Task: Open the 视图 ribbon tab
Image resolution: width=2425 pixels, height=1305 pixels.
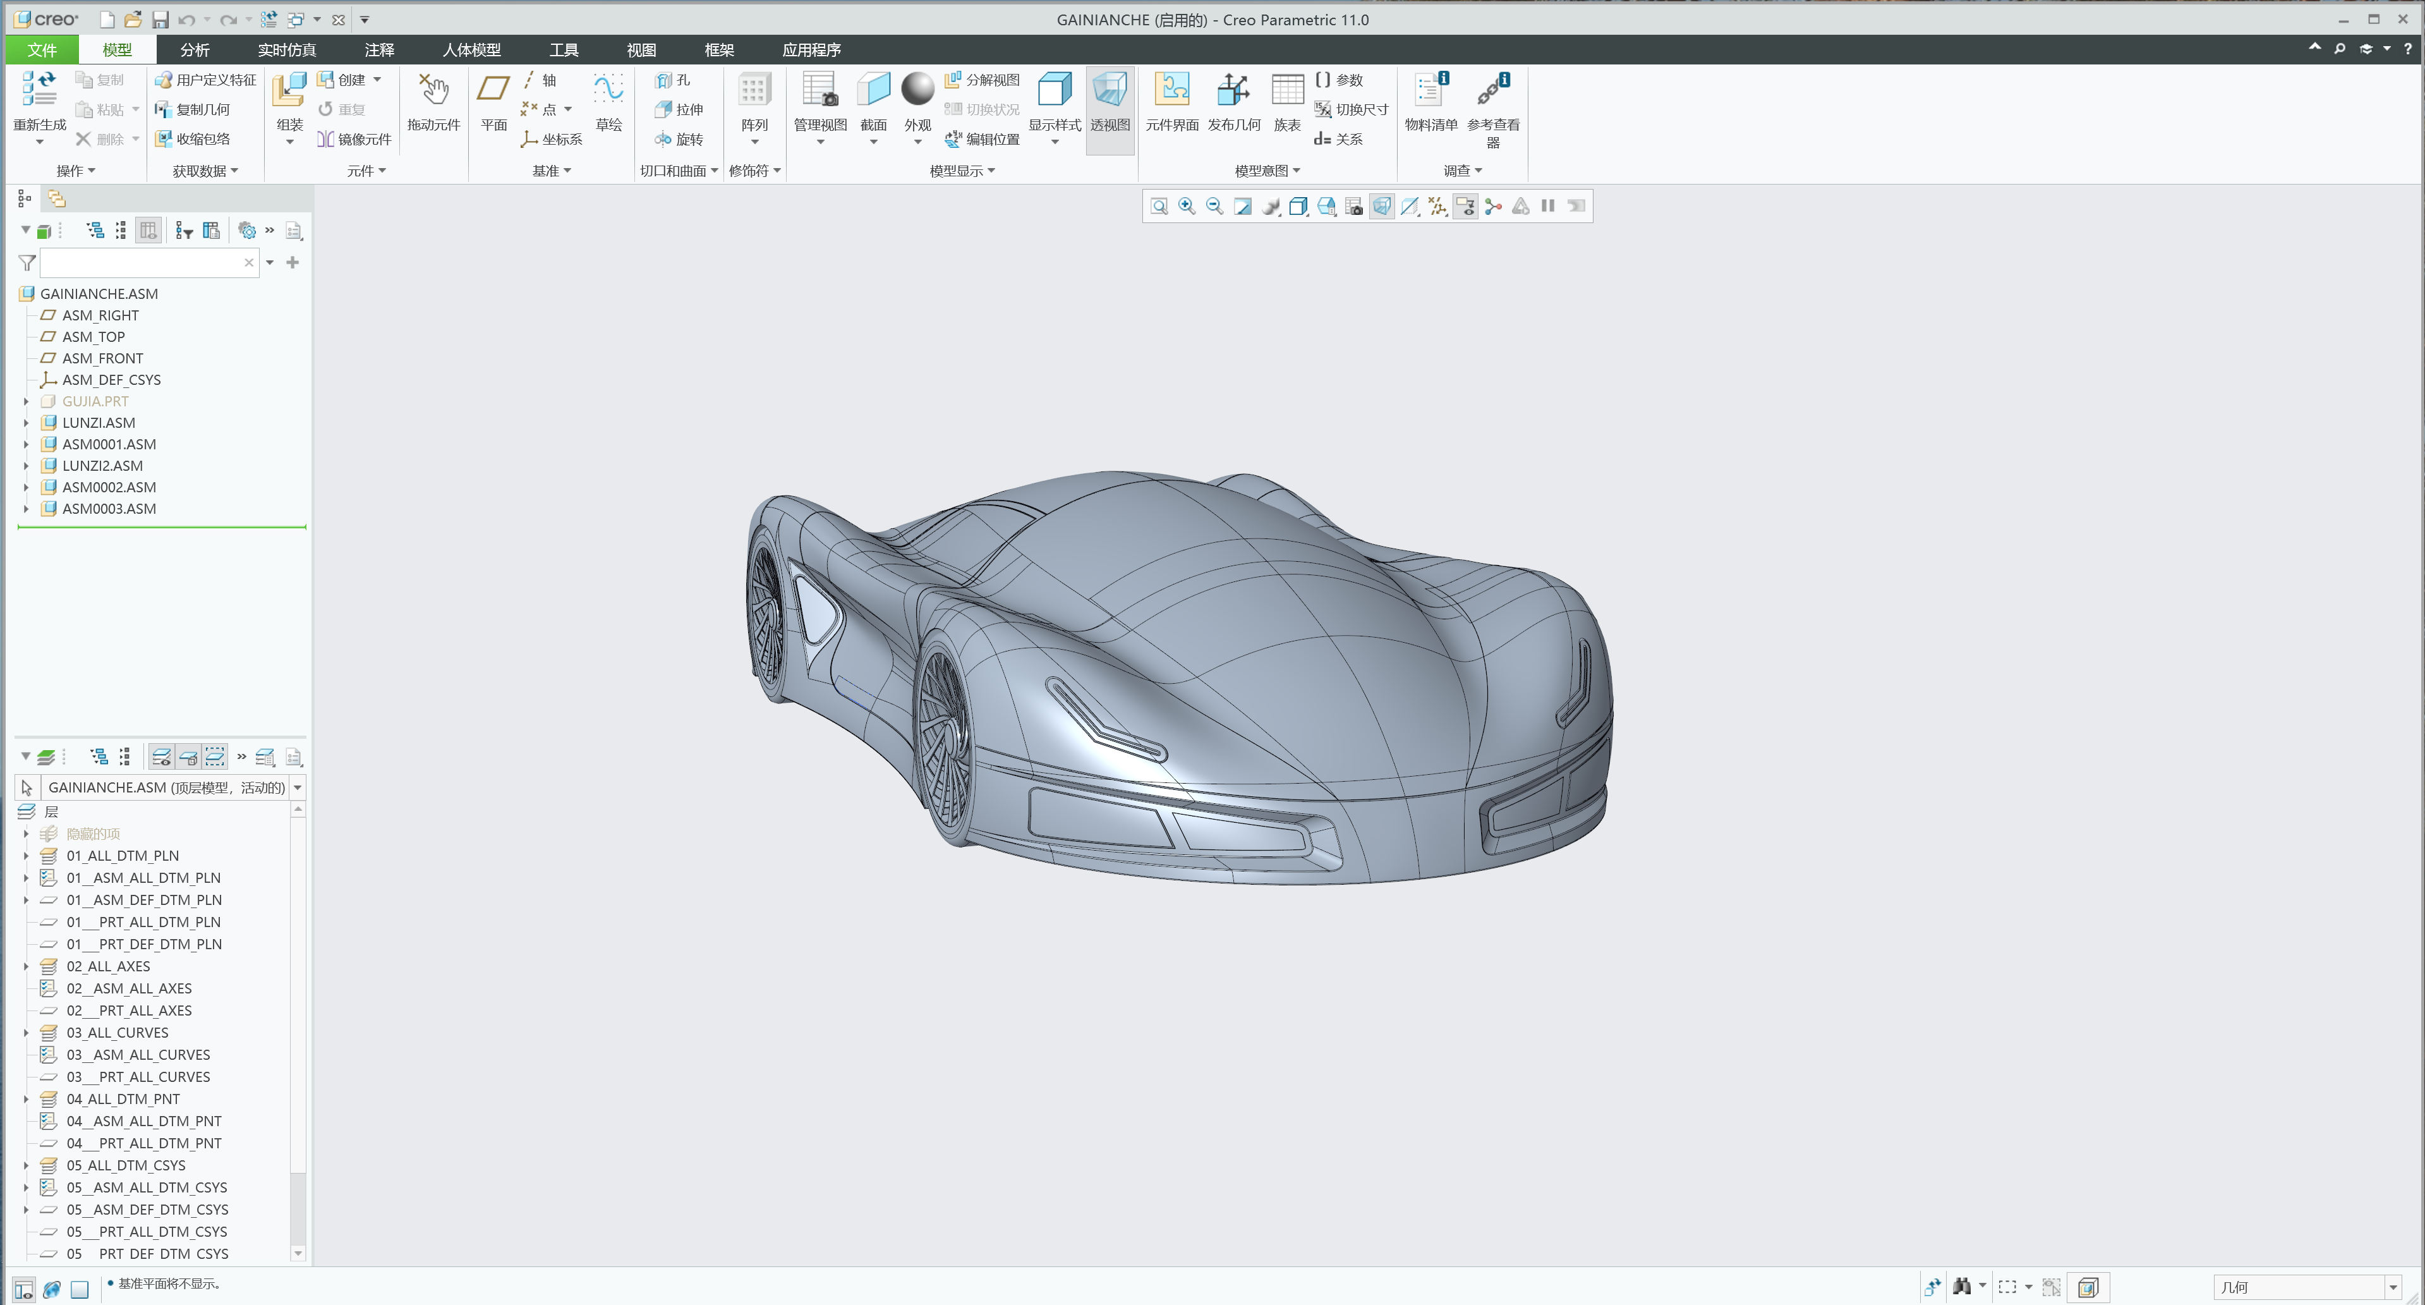Action: pyautogui.click(x=641, y=49)
